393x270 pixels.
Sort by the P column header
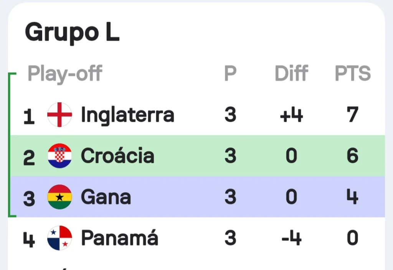point(230,73)
